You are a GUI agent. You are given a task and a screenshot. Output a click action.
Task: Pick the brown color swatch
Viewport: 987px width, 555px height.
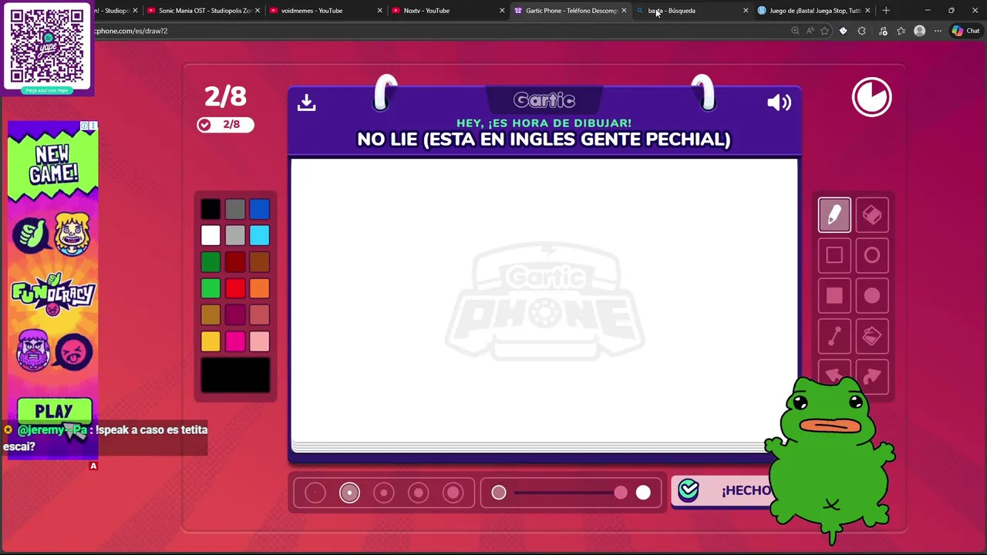pyautogui.click(x=260, y=262)
